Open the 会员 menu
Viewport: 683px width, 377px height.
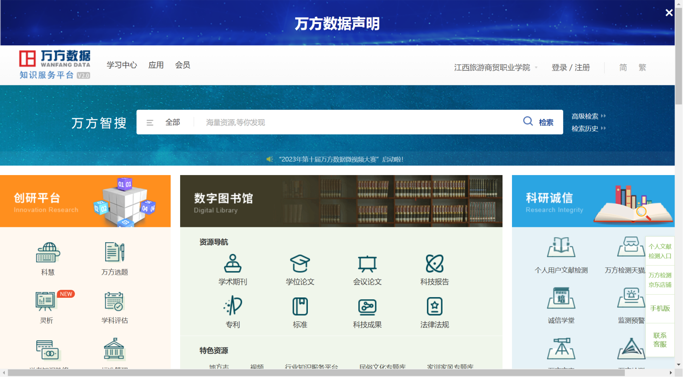(183, 65)
